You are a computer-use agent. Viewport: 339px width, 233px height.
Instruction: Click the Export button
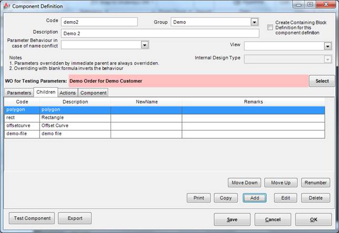(x=74, y=218)
